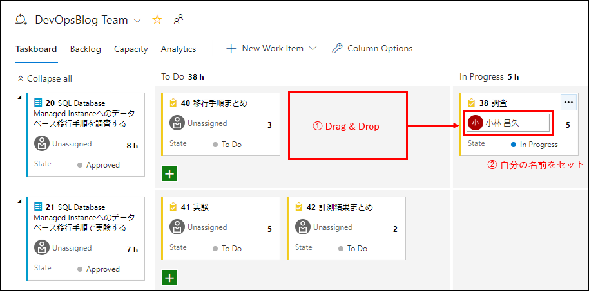Click remaining work value 5 on task 41
The image size is (589, 291).
[x=269, y=229]
